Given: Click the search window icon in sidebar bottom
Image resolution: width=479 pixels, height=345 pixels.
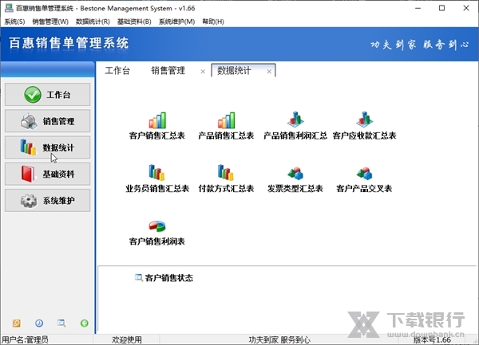Looking at the screenshot, I should [61, 323].
